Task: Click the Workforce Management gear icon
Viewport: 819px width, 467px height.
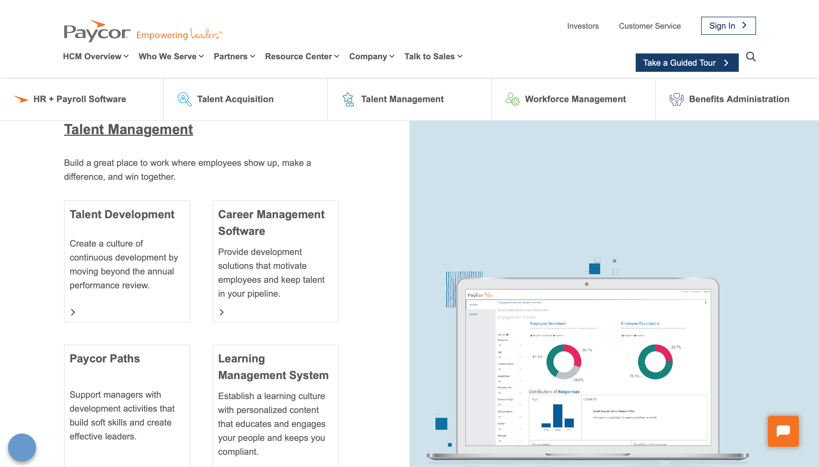Action: [x=512, y=99]
